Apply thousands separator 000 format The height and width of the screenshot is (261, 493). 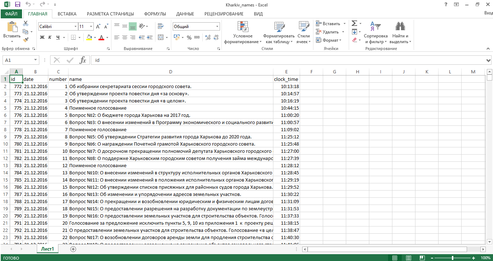tap(197, 37)
